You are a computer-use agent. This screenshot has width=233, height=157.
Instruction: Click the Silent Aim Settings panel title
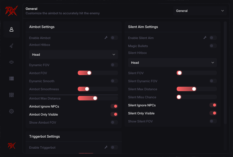[143, 27]
